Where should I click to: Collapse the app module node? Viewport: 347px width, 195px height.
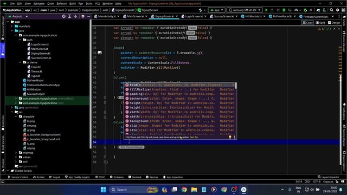pyautogui.click(x=8, y=22)
